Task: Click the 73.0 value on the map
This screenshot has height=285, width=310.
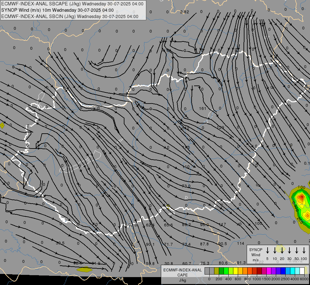Action: (x=186, y=186)
